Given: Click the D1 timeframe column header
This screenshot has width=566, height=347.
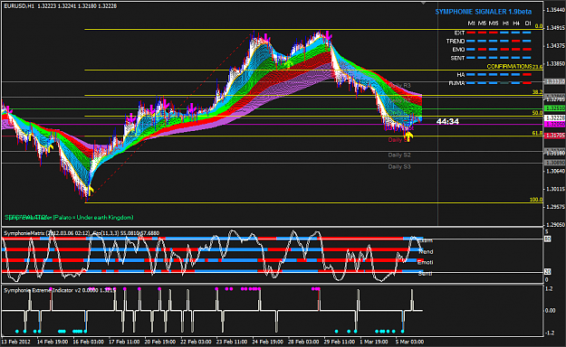Looking at the screenshot, I should 528,23.
